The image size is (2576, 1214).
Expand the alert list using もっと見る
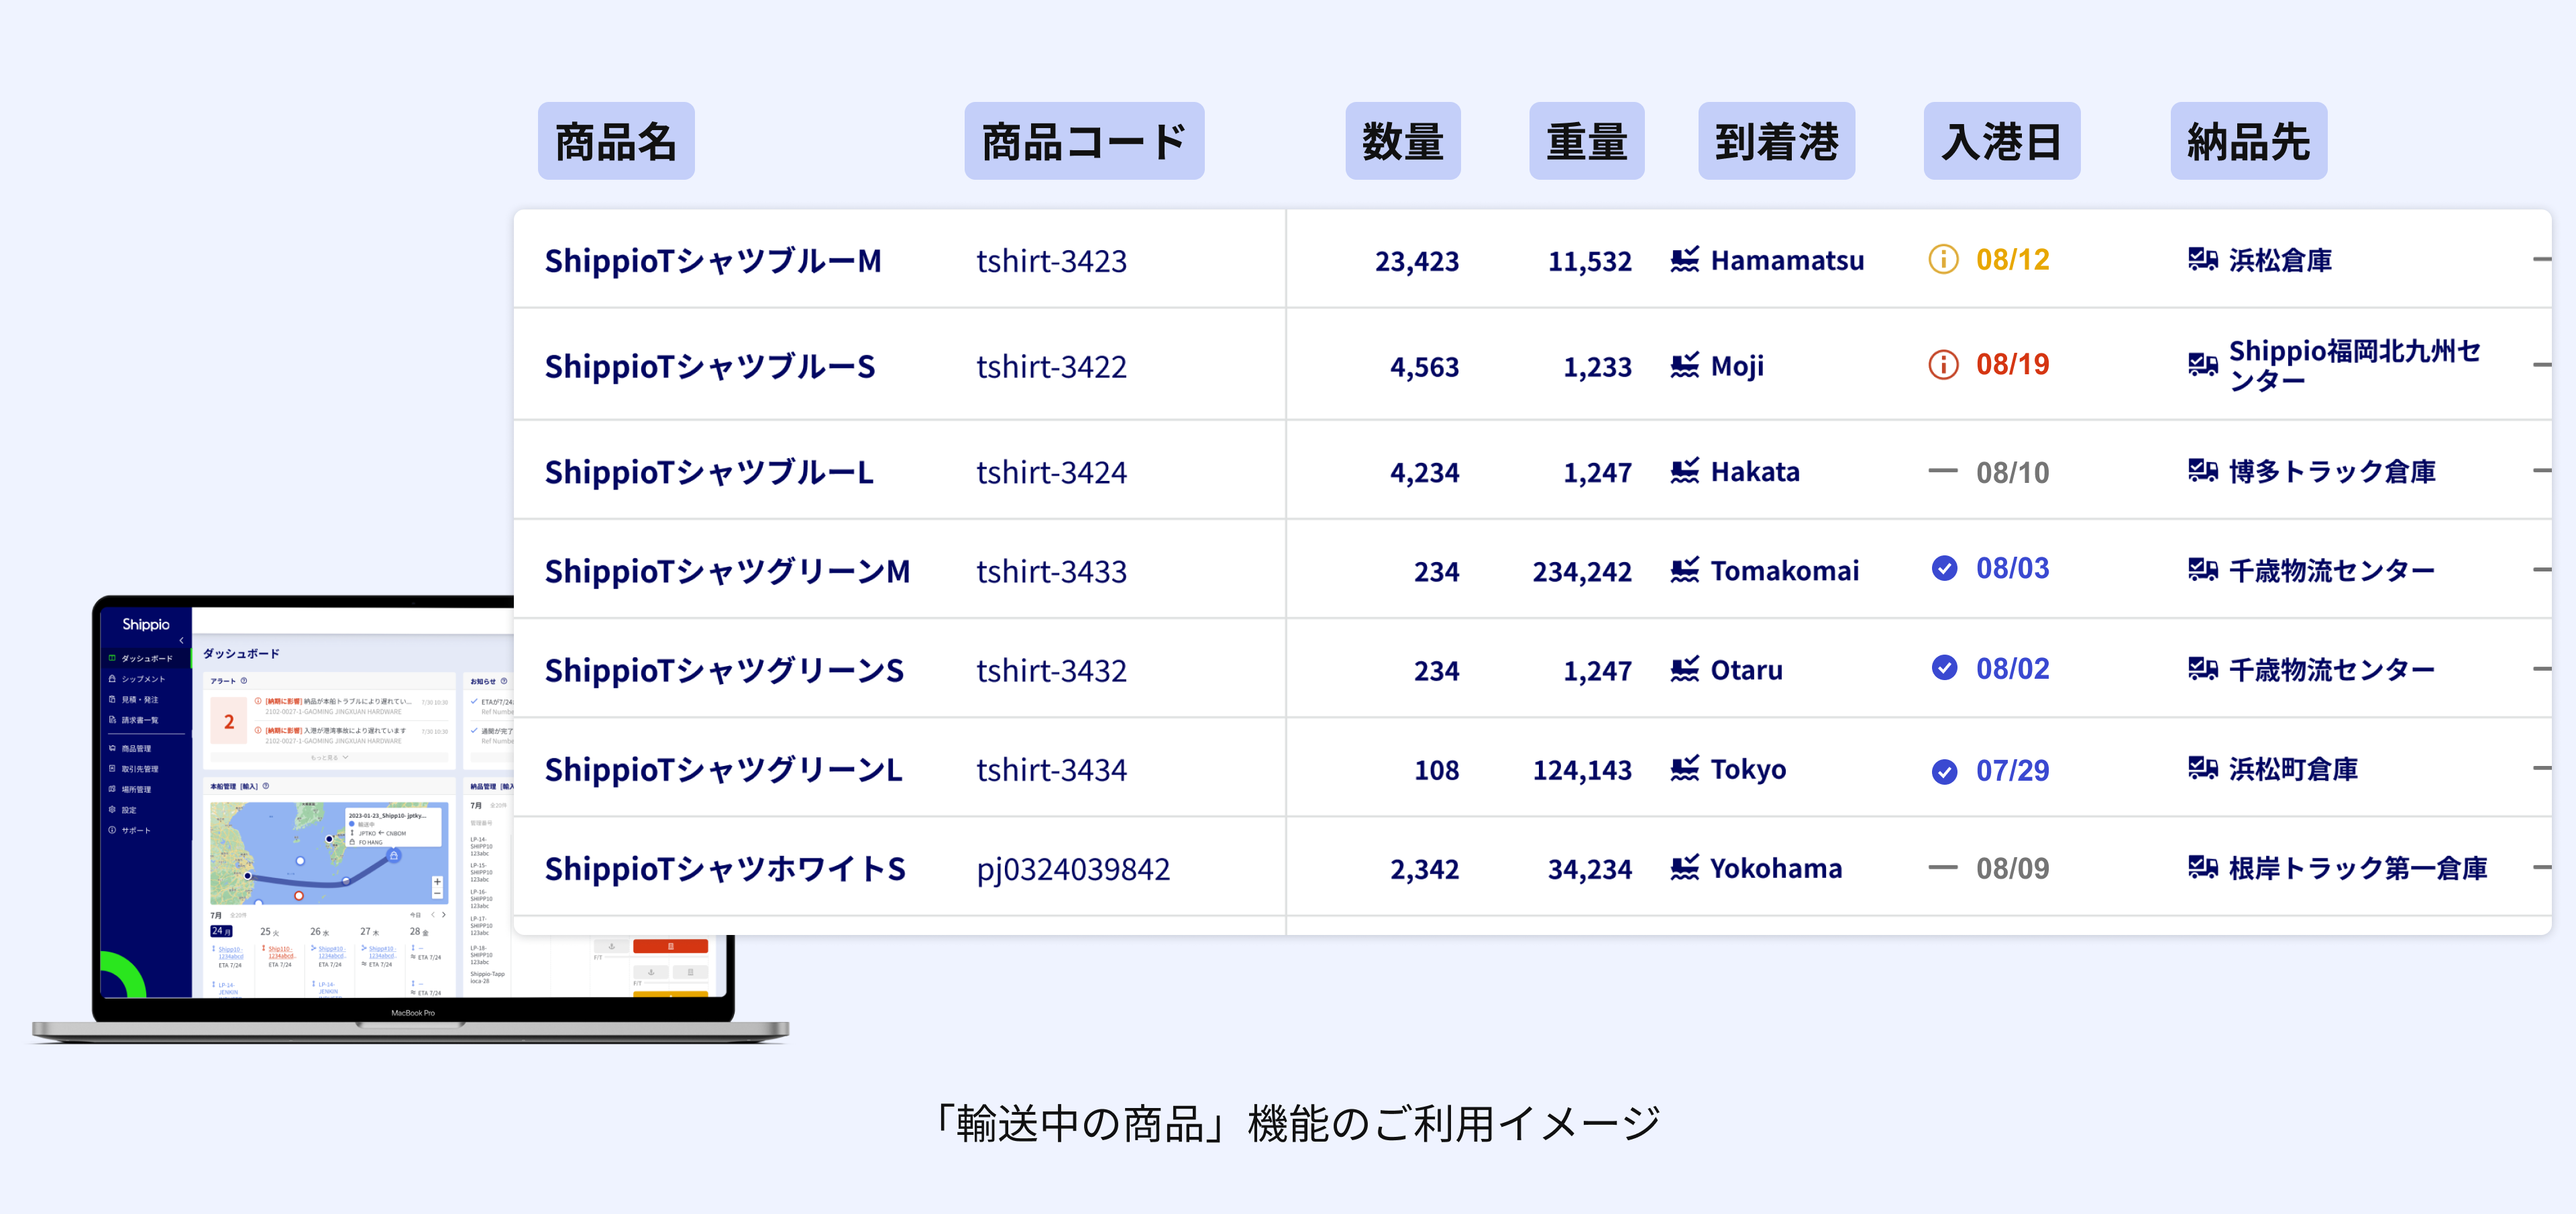tap(328, 758)
